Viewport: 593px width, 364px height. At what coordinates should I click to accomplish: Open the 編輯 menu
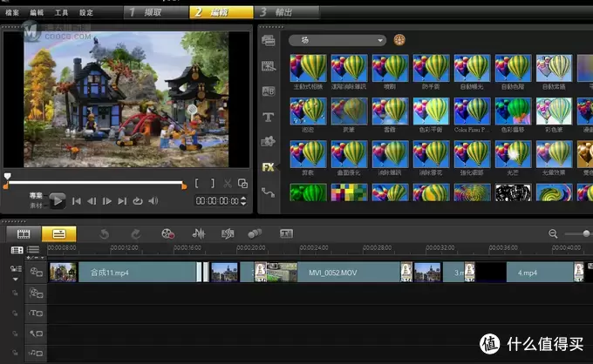point(37,12)
